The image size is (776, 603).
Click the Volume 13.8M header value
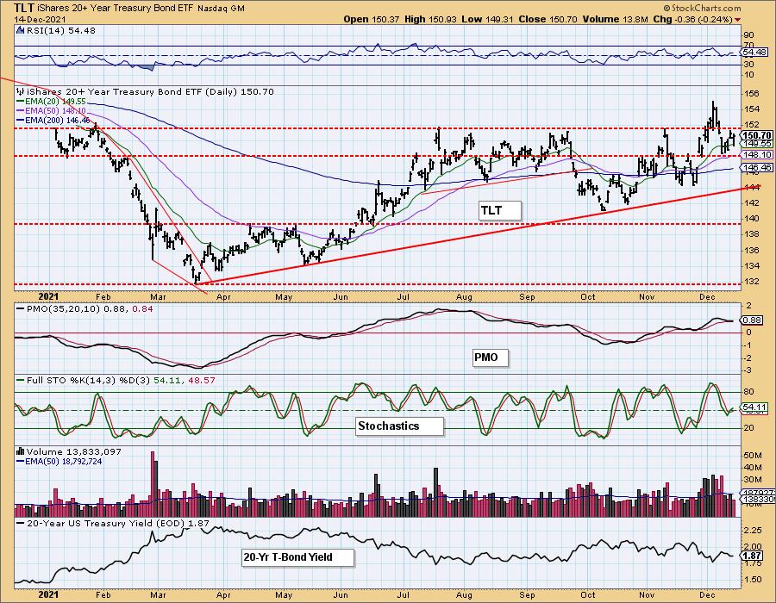pyautogui.click(x=615, y=19)
